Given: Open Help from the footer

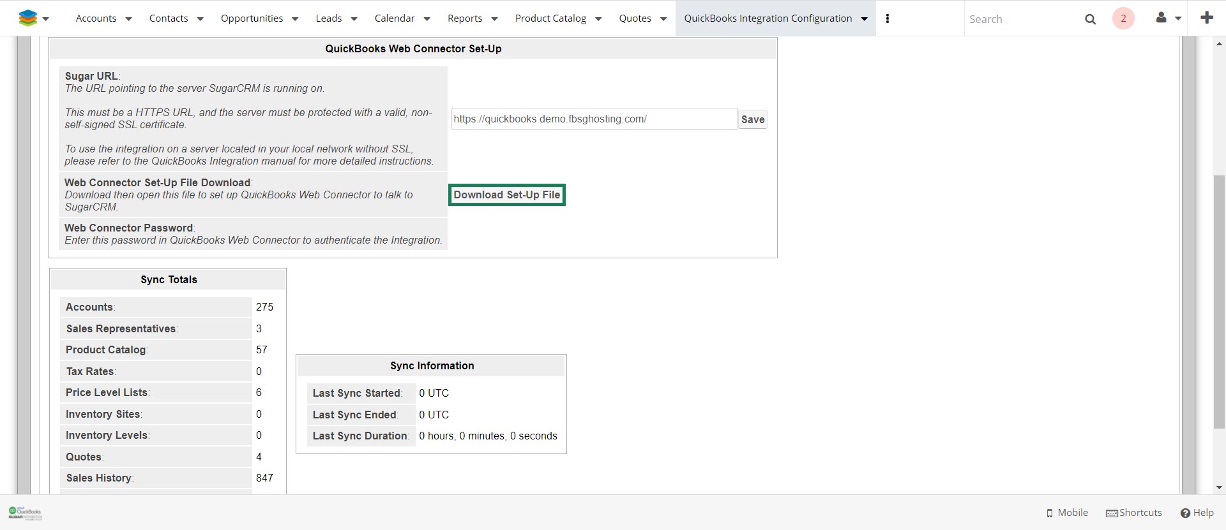Looking at the screenshot, I should pos(1197,513).
